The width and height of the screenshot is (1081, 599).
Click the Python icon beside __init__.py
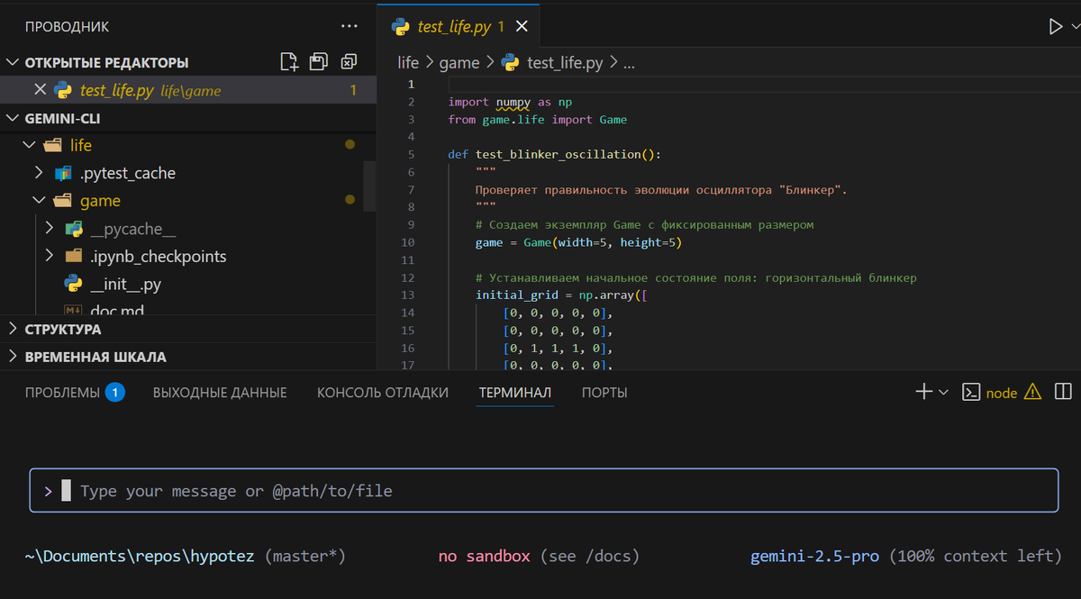(74, 285)
